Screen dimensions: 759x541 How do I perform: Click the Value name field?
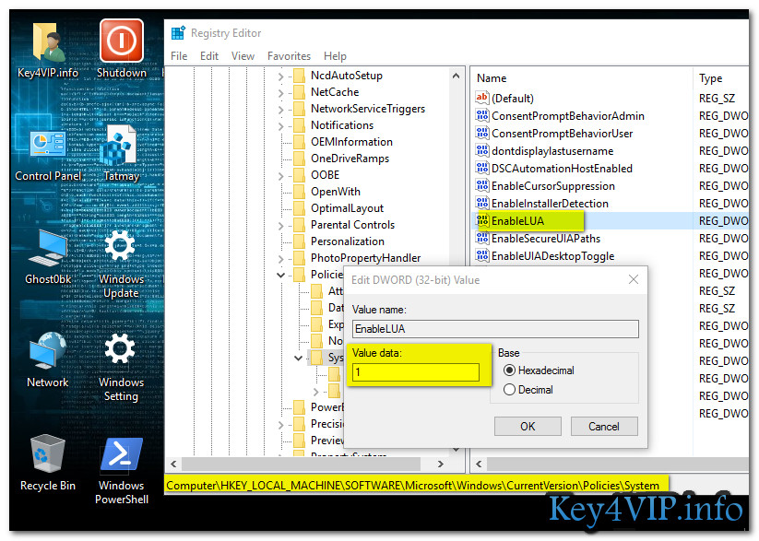495,329
